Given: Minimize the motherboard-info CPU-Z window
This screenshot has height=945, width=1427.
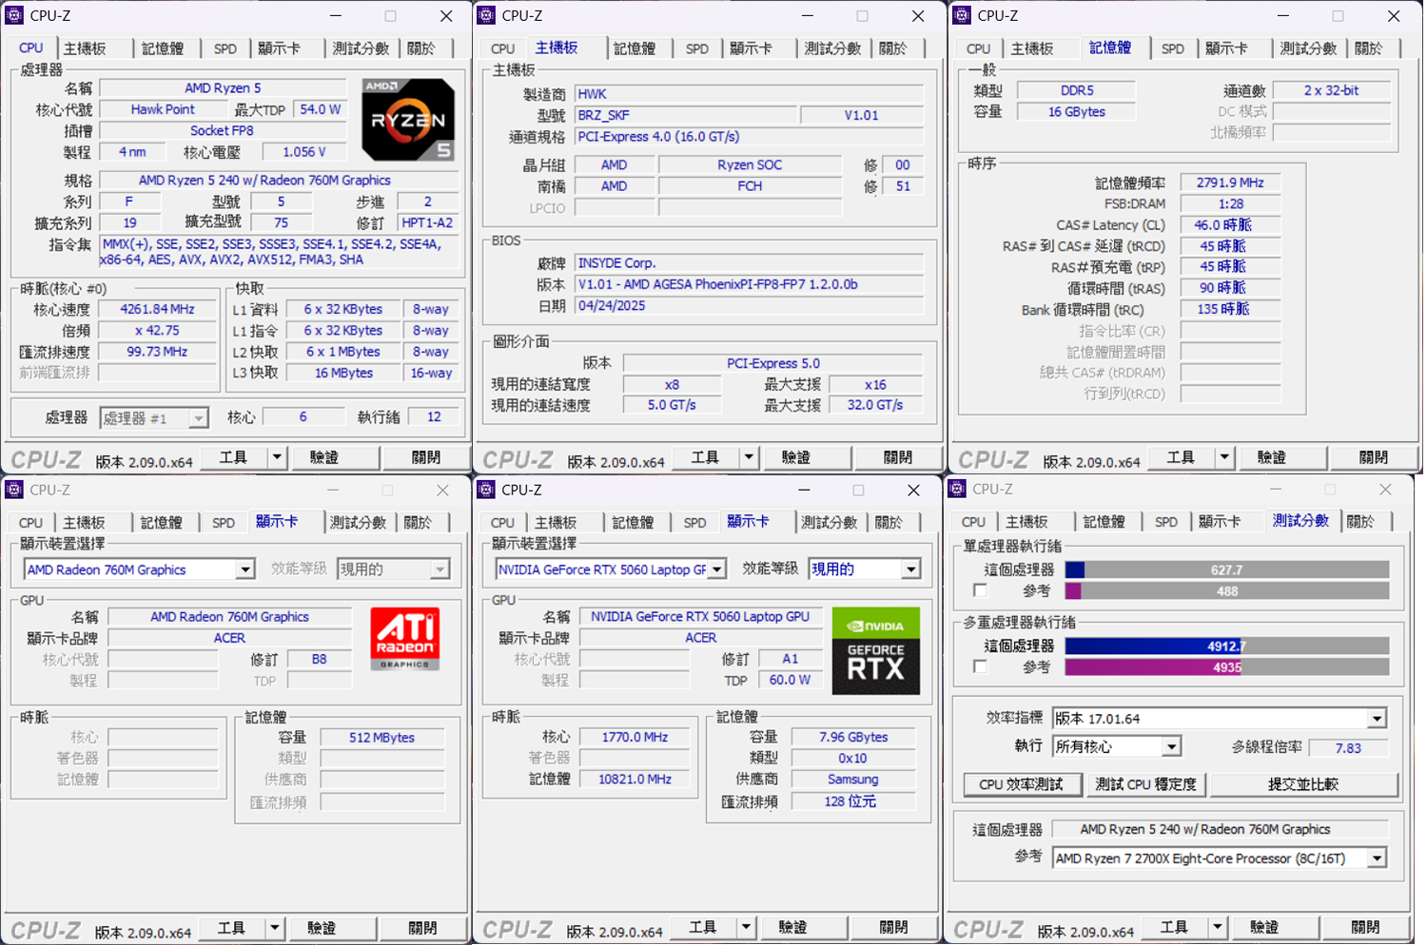Looking at the screenshot, I should pos(808,16).
